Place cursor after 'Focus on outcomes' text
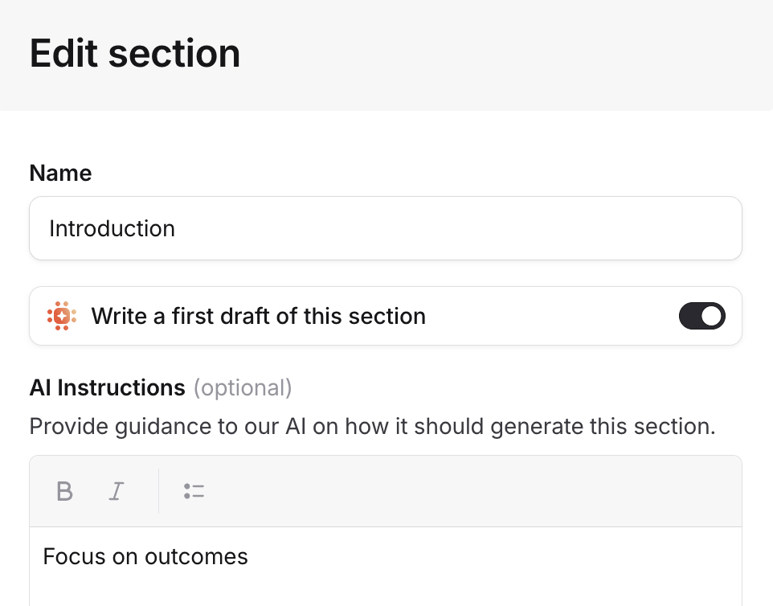773x606 pixels. coord(248,556)
